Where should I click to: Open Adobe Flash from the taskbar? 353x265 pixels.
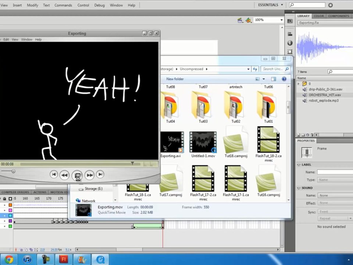pos(64,259)
